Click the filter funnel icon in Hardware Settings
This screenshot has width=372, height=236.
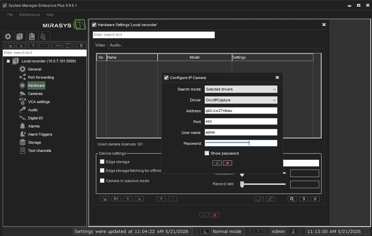(304, 199)
